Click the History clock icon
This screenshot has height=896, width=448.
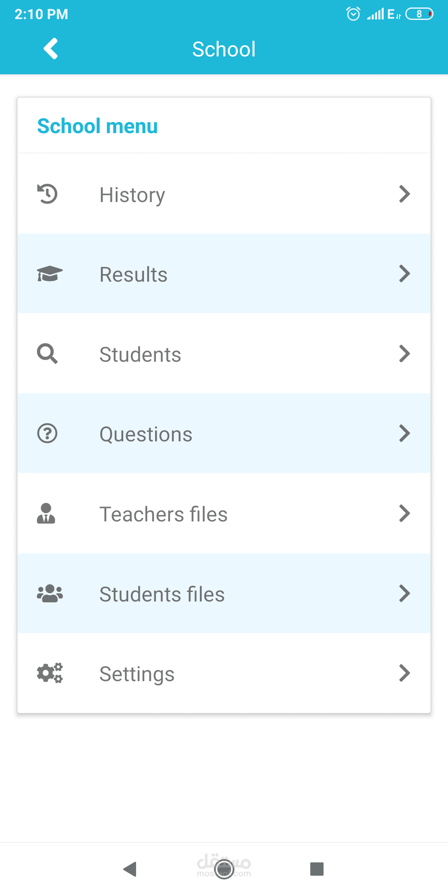click(x=48, y=194)
